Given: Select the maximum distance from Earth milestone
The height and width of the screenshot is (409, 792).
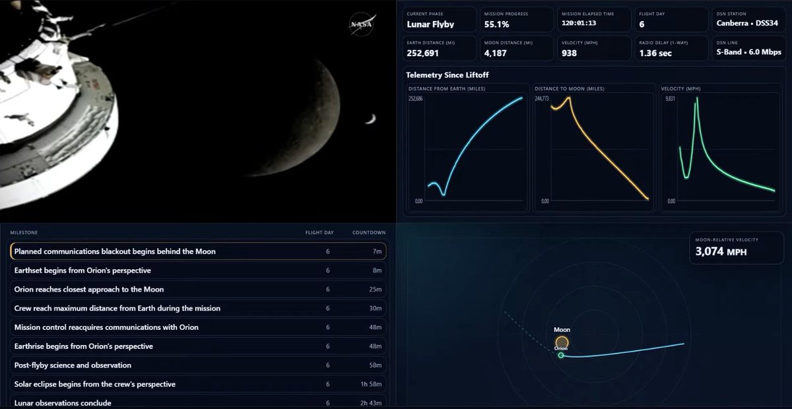Looking at the screenshot, I should point(198,308).
